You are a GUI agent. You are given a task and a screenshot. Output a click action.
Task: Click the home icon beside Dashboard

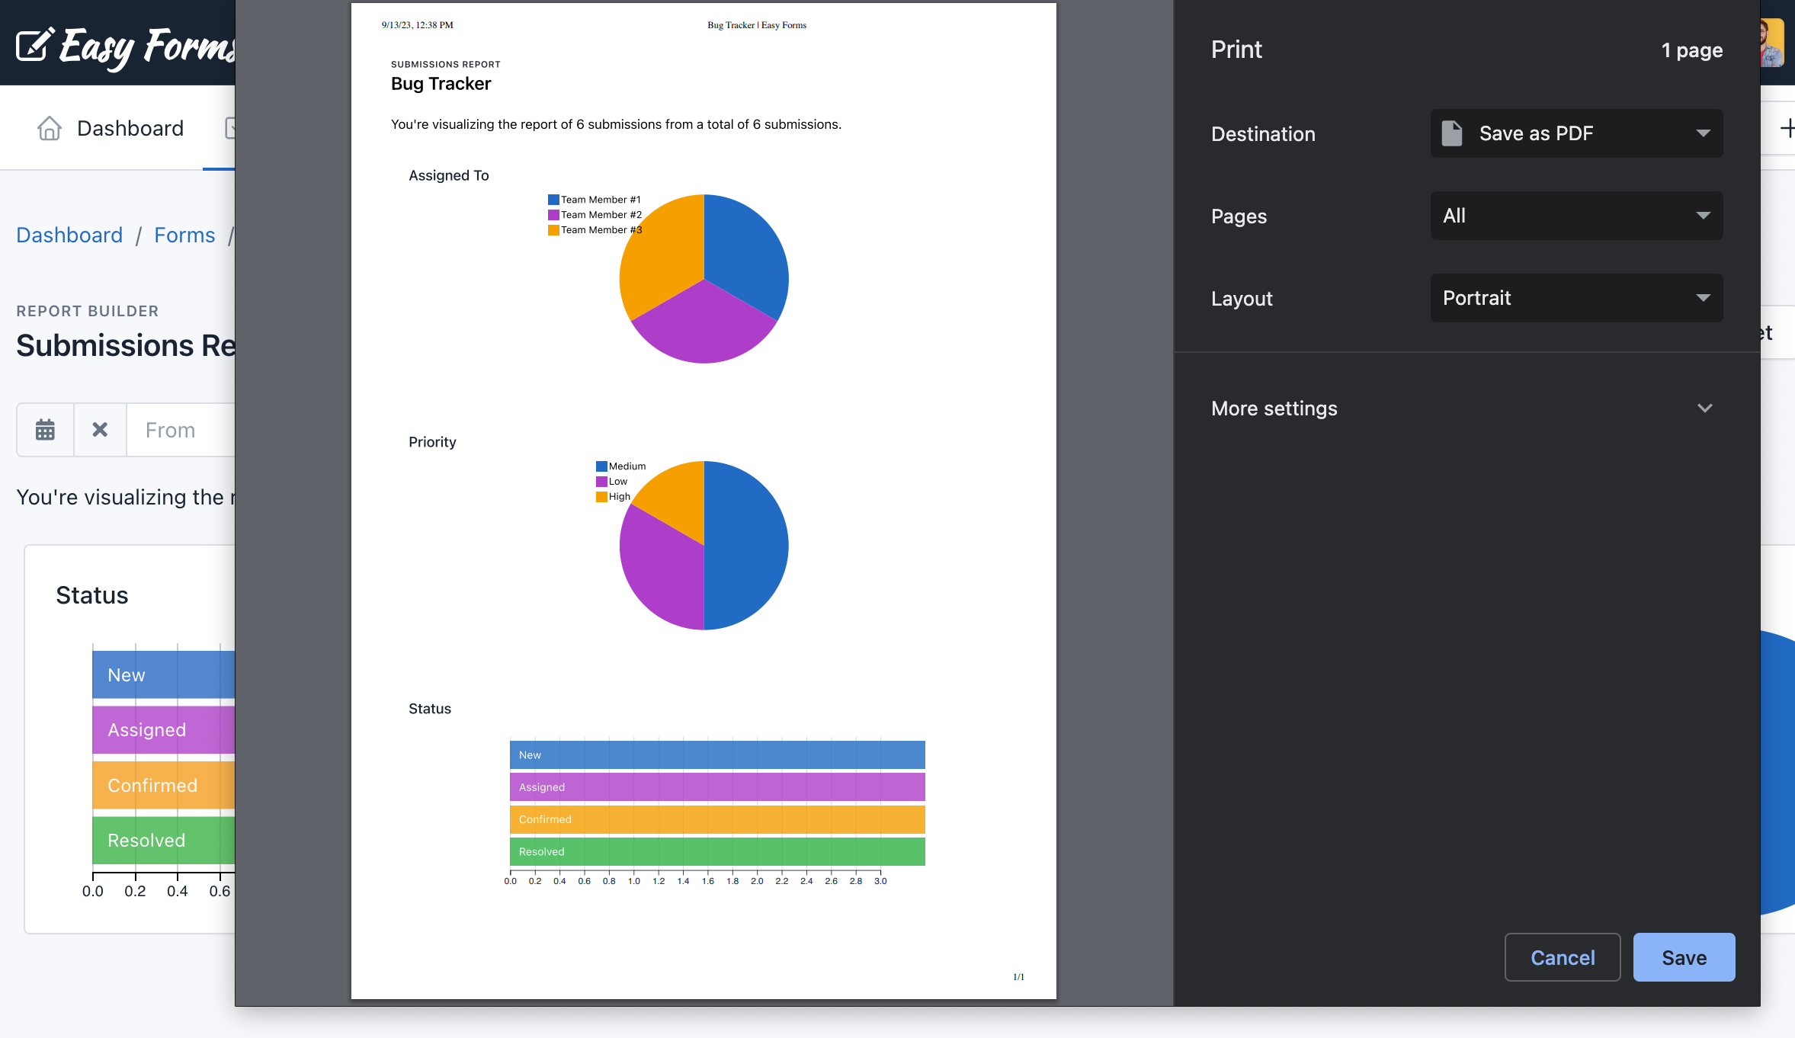point(50,128)
